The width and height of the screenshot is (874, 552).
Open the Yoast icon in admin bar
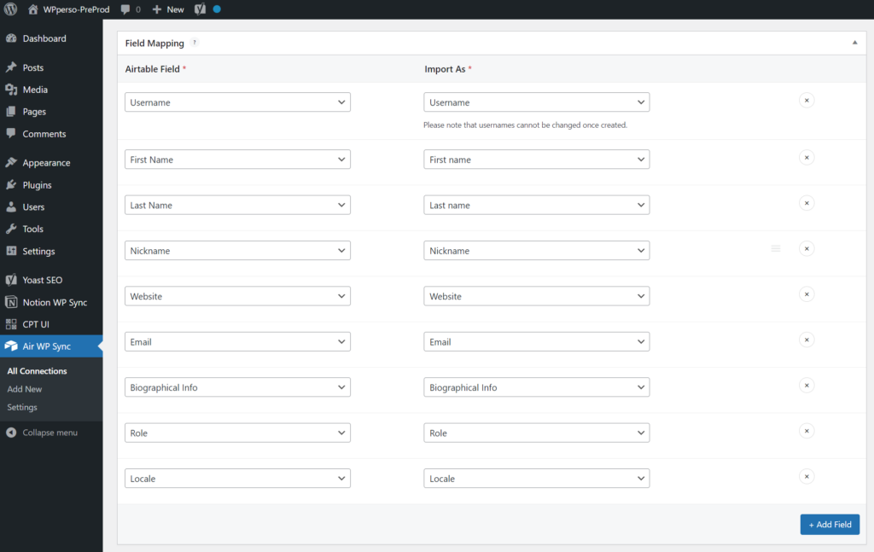coord(200,9)
